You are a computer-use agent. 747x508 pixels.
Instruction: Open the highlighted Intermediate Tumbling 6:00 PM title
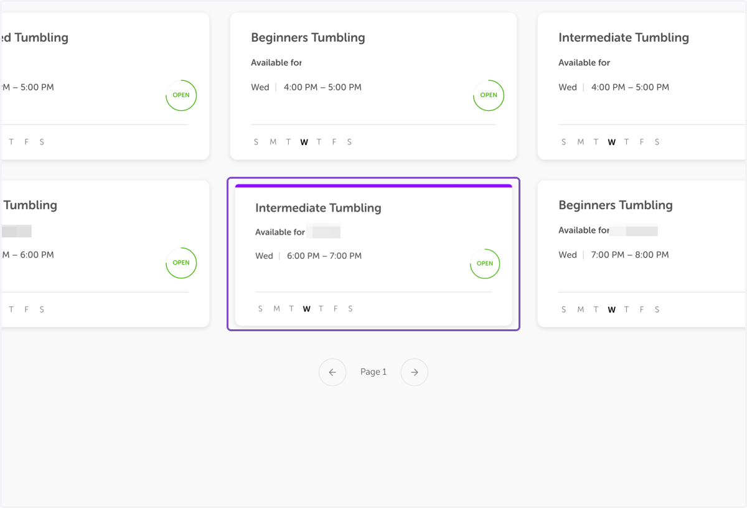tap(318, 208)
